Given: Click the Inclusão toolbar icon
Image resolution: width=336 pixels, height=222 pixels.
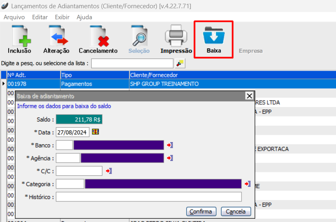Looking at the screenshot, I should tap(19, 36).
